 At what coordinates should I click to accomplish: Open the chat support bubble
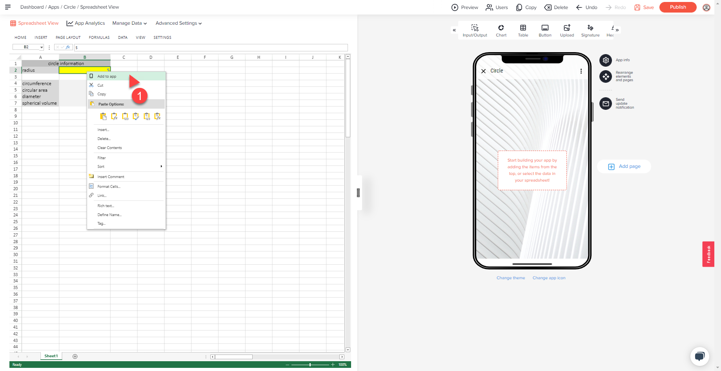pyautogui.click(x=700, y=356)
